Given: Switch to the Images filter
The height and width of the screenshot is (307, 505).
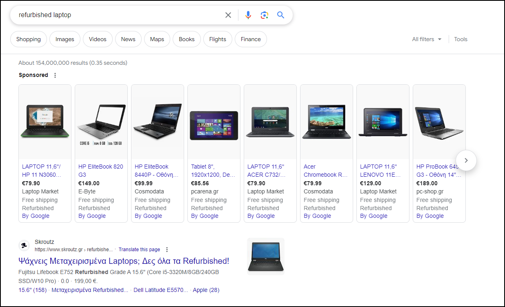Looking at the screenshot, I should [65, 39].
